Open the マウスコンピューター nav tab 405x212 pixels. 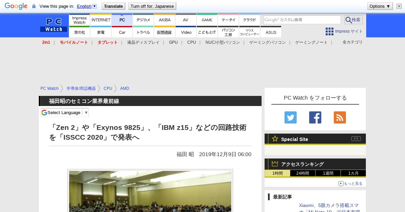[250, 32]
